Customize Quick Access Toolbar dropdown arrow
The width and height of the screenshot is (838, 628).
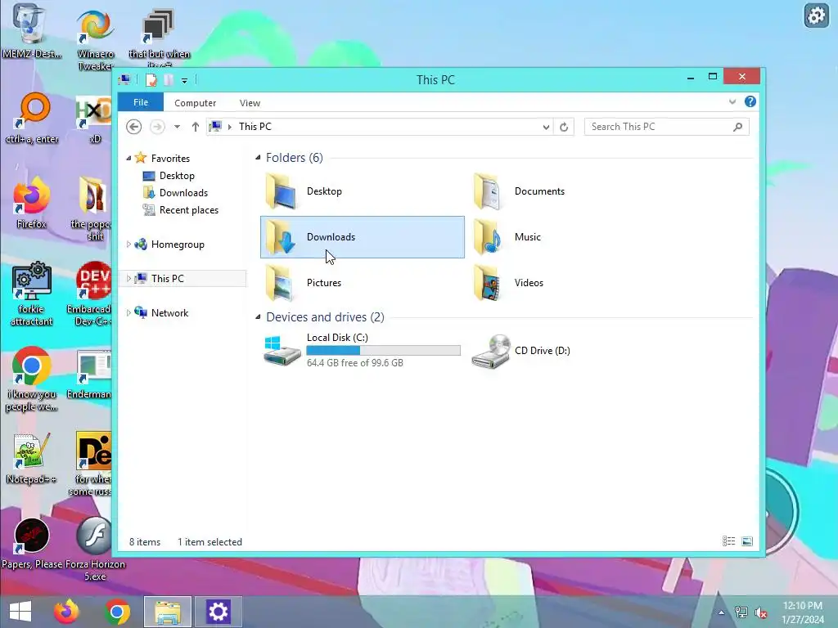point(184,81)
